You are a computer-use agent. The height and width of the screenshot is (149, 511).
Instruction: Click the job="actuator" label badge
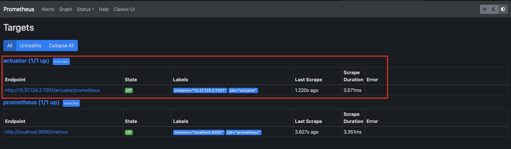click(243, 90)
